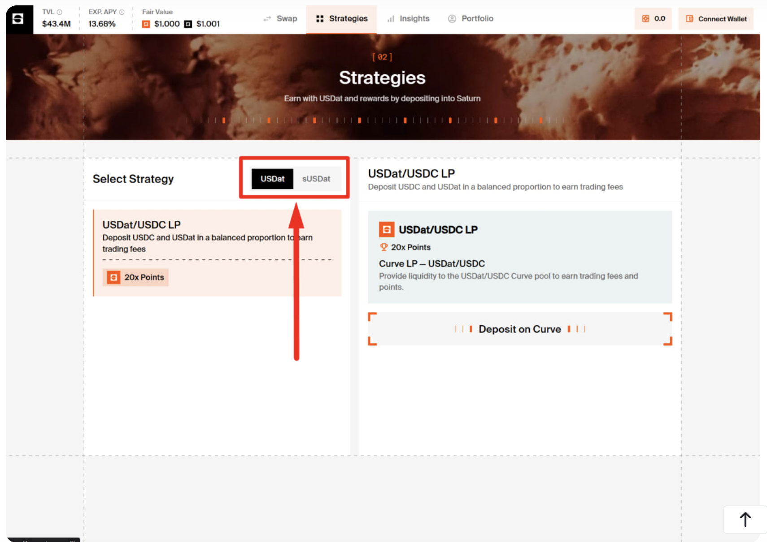Screen dimensions: 767x542
Task: Click the Saturn logo in top-left corner
Action: [18, 19]
